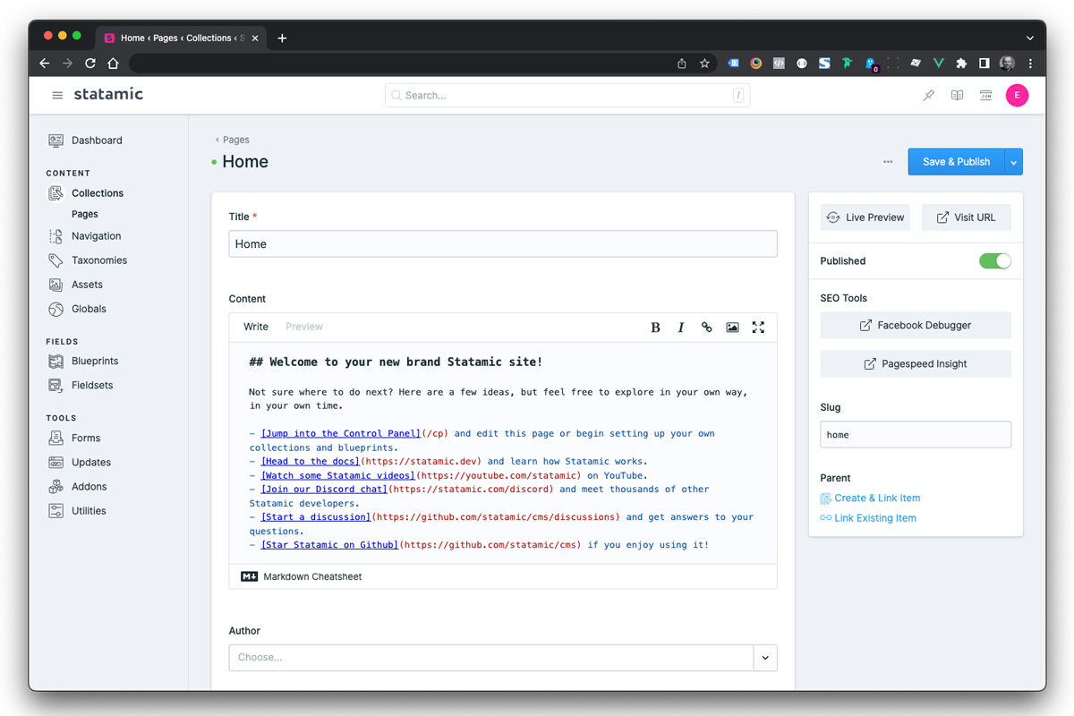The image size is (1074, 716).
Task: Click into the Title input field
Action: 503,244
